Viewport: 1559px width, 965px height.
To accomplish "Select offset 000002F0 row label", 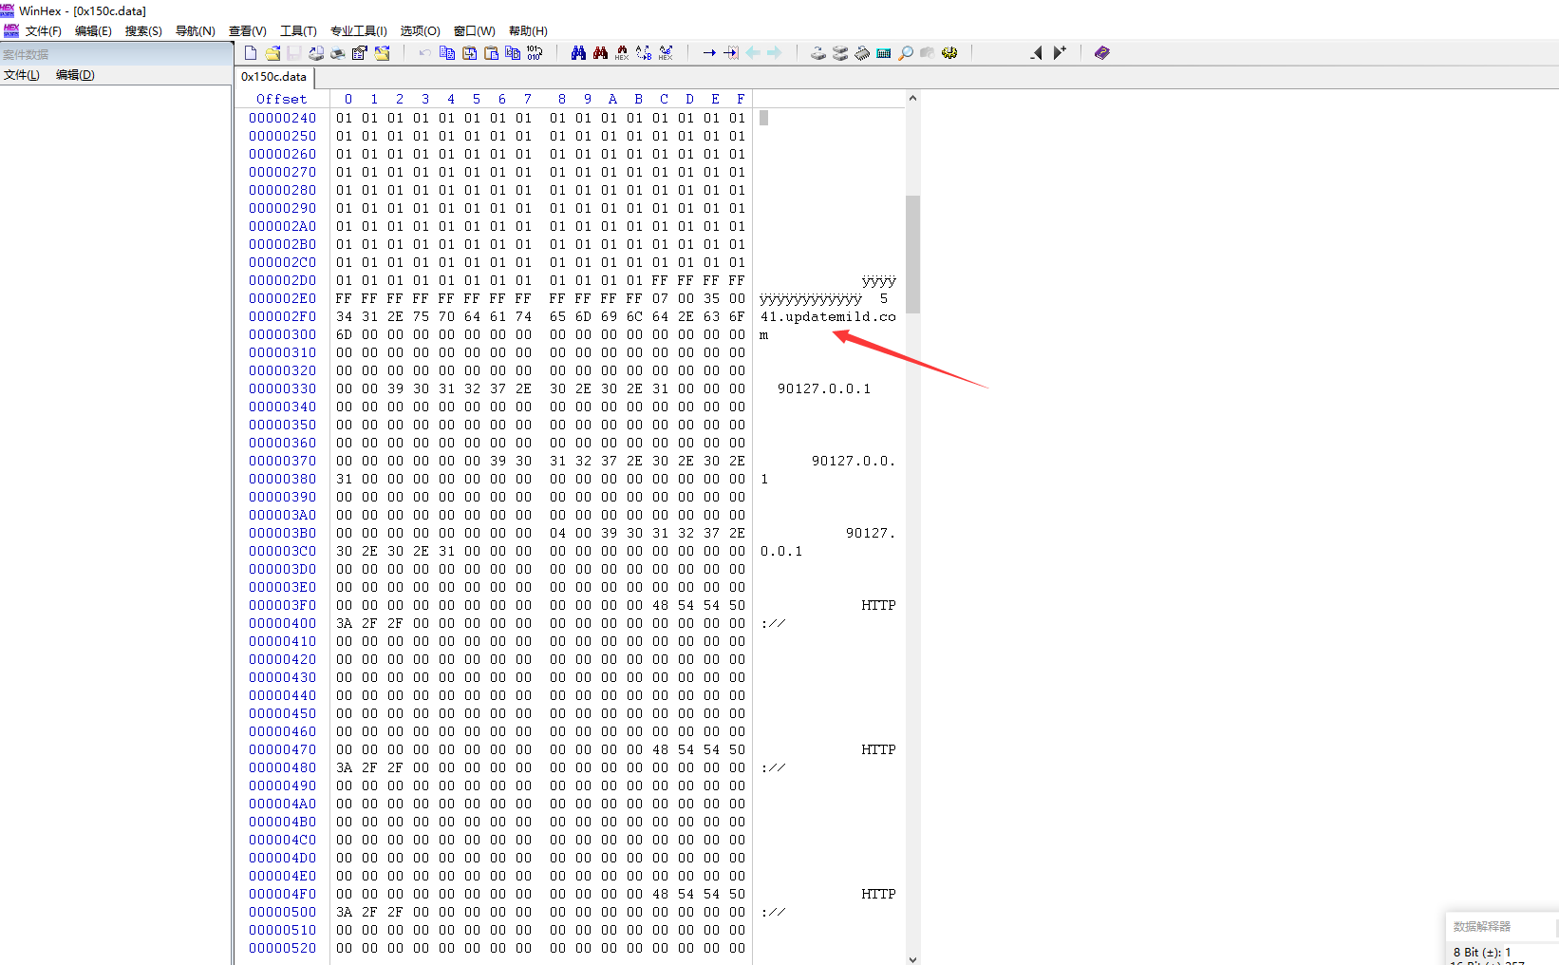I will 283,316.
